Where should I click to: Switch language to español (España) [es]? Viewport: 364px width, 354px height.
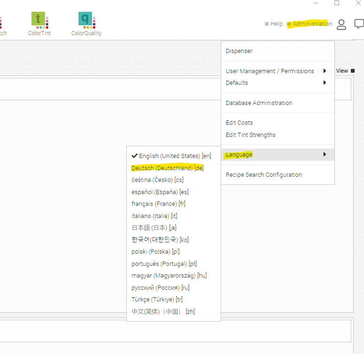click(173, 192)
